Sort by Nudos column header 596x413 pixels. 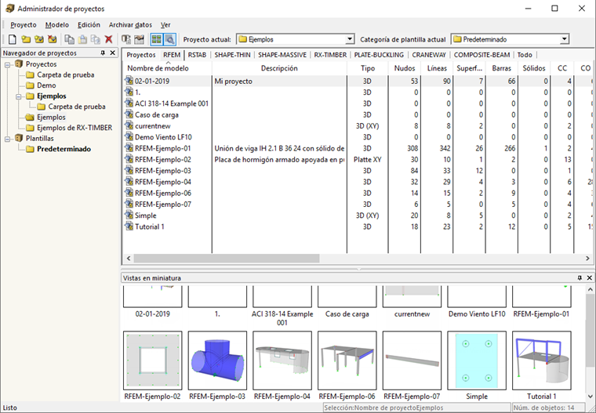tap(405, 68)
